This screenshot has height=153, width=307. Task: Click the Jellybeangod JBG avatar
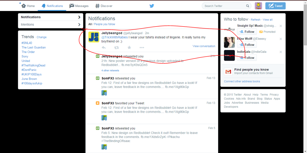pos(94,37)
